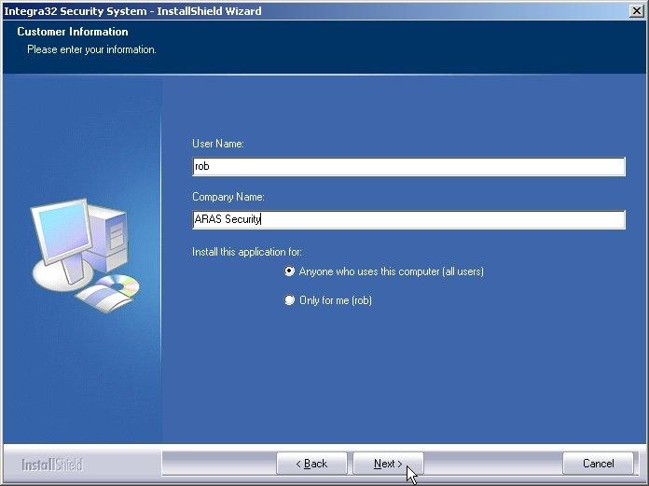Click the 'Customer Information' heading
The image size is (649, 486).
[73, 32]
